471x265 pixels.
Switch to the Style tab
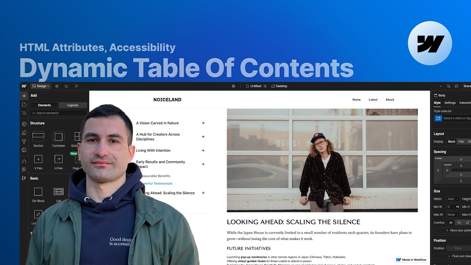(437, 103)
